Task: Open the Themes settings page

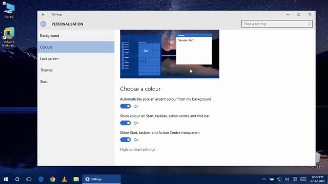Action: coord(76,70)
